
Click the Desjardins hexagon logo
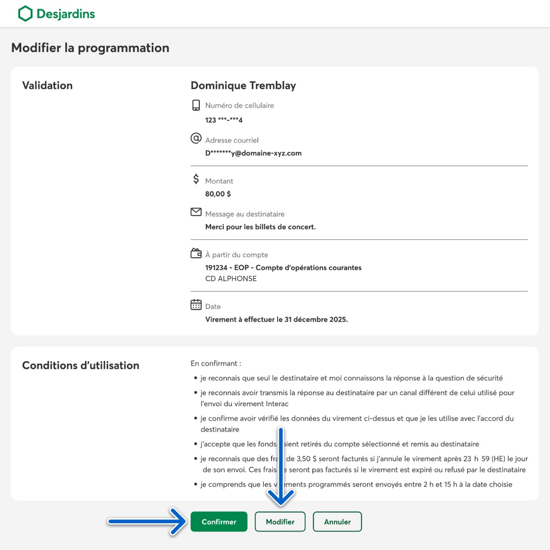25,14
